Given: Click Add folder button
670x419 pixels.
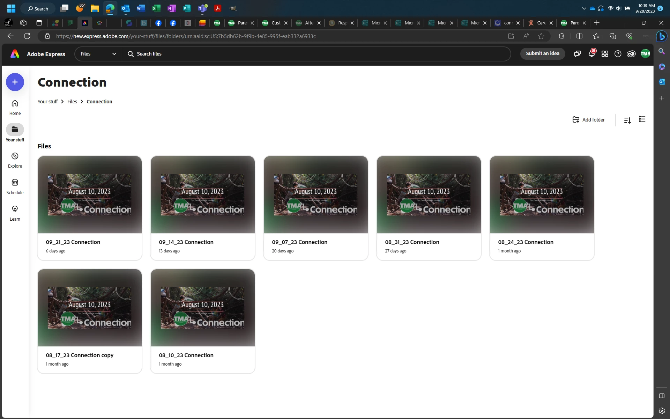Looking at the screenshot, I should click(x=588, y=120).
